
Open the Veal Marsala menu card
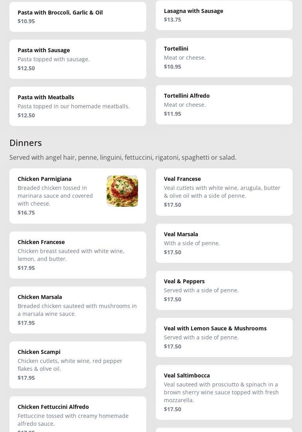pos(224,243)
